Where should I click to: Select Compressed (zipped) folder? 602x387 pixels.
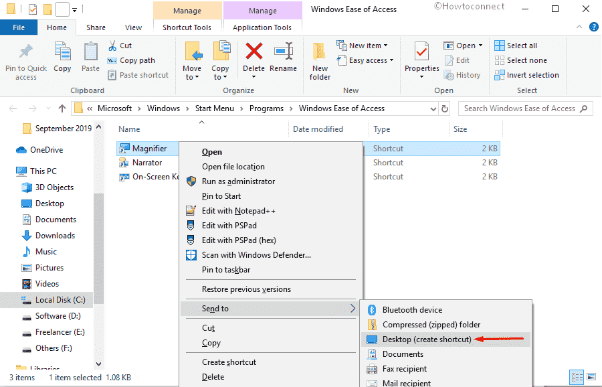pos(431,325)
